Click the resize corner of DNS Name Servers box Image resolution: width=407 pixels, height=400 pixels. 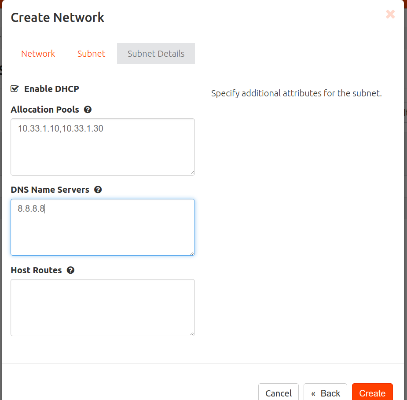click(192, 253)
